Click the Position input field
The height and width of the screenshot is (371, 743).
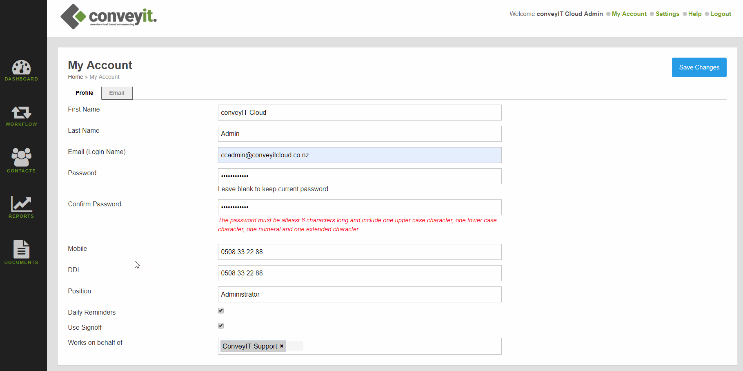coord(359,295)
